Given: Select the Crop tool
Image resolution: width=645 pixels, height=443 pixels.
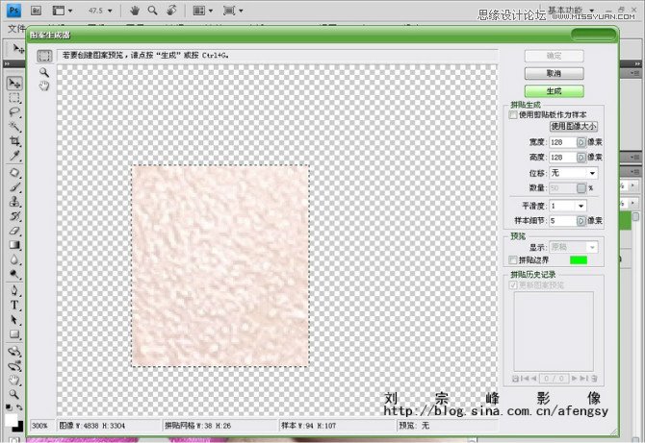Looking at the screenshot, I should click(14, 141).
